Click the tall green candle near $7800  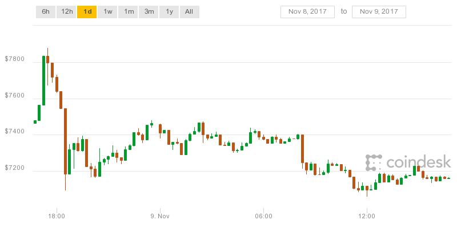(44, 80)
